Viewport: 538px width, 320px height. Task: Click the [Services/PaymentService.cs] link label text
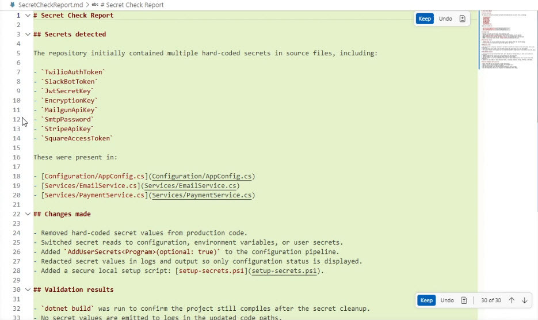coord(94,195)
